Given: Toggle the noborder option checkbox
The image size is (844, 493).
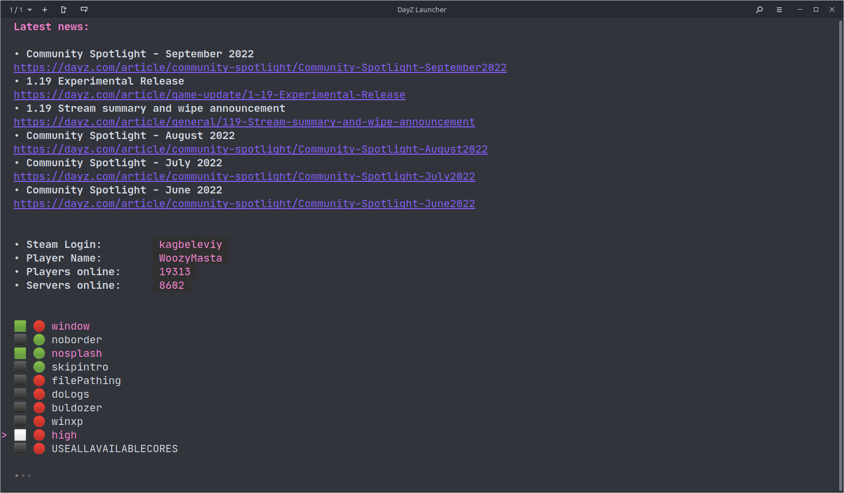Looking at the screenshot, I should pyautogui.click(x=20, y=339).
